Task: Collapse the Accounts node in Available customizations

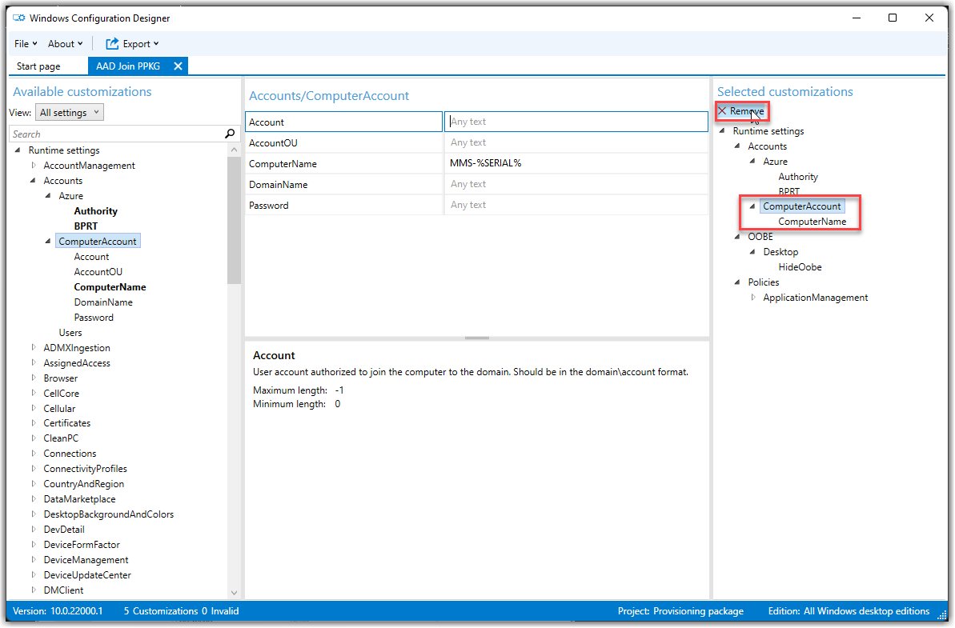Action: (x=33, y=181)
